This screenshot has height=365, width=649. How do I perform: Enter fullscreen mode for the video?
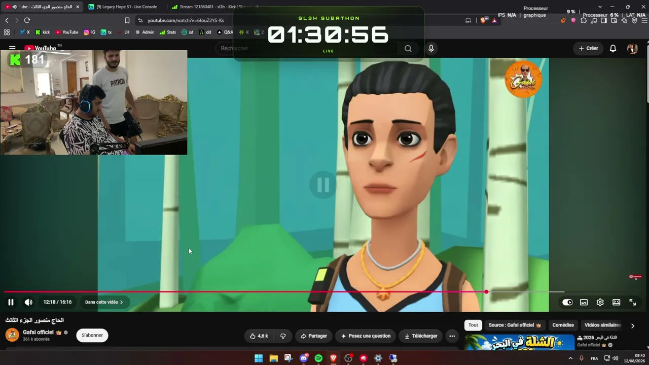pos(633,302)
